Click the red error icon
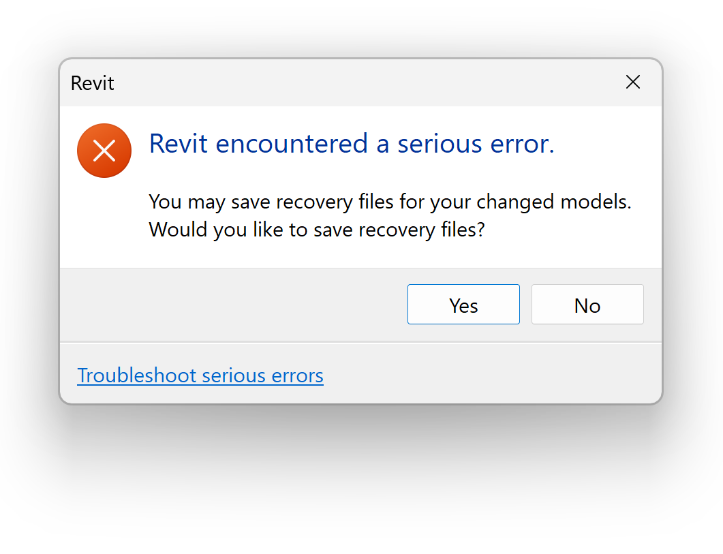The image size is (723, 554). pyautogui.click(x=104, y=151)
